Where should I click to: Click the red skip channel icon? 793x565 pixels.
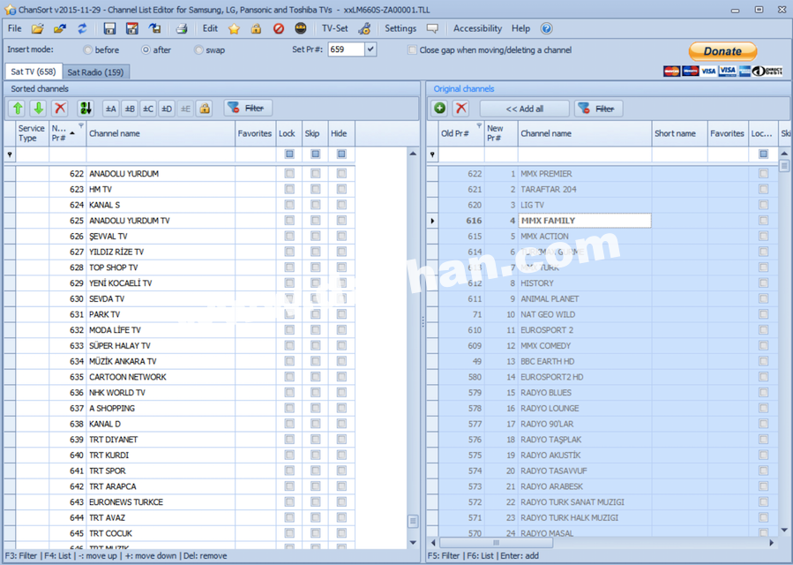click(278, 29)
